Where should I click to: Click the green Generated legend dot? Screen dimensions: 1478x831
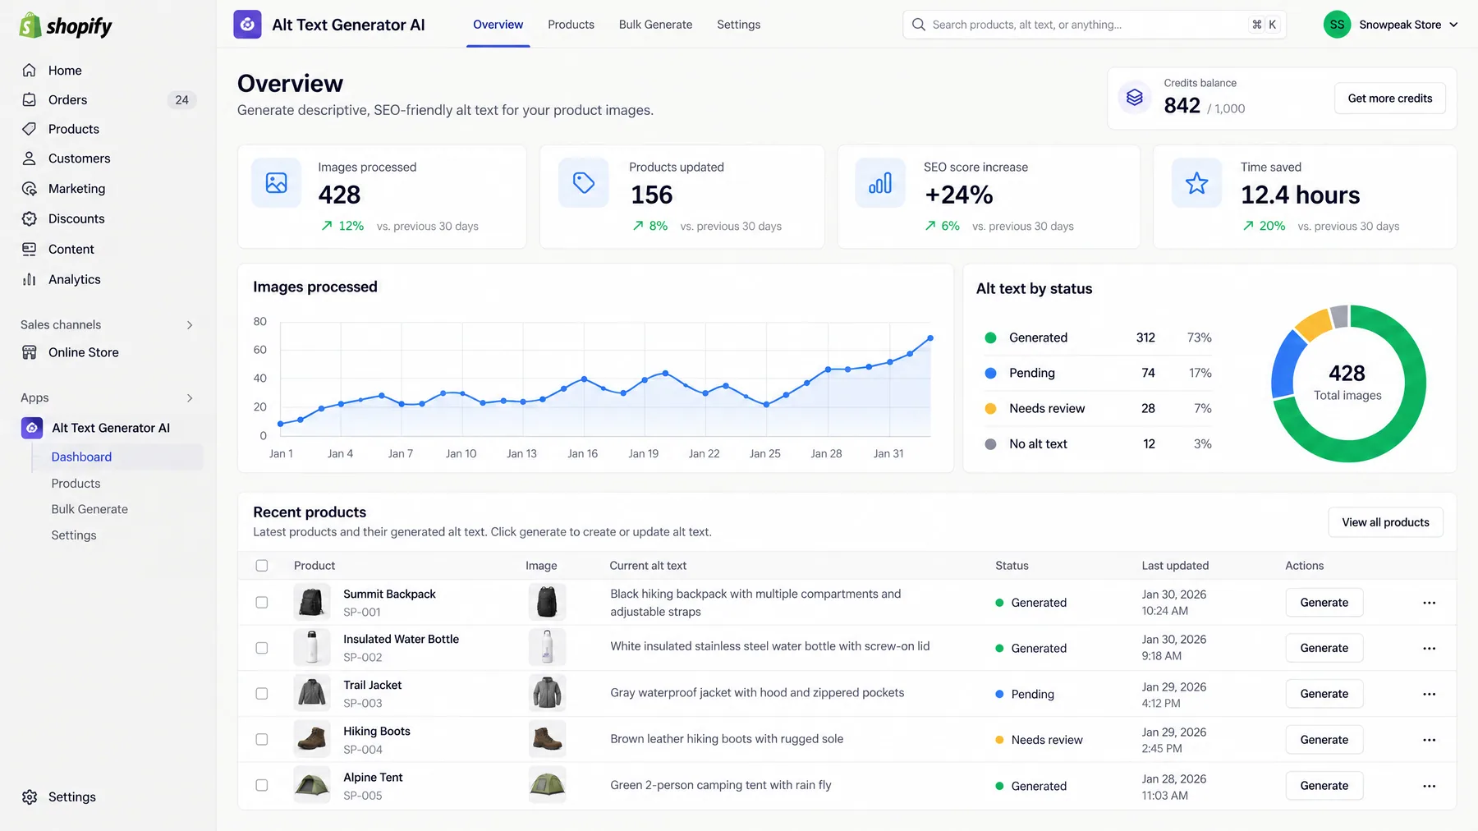click(x=991, y=337)
